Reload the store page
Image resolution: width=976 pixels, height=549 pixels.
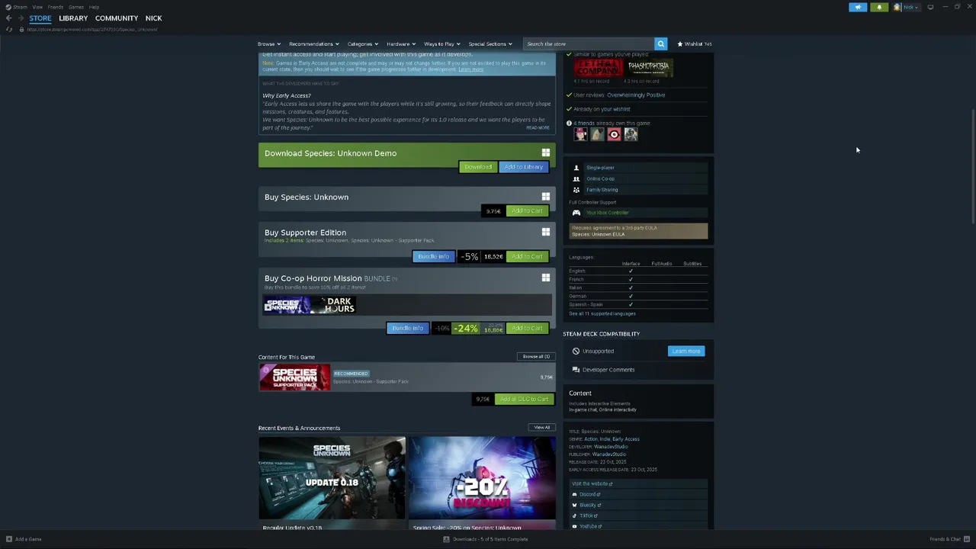click(x=9, y=29)
